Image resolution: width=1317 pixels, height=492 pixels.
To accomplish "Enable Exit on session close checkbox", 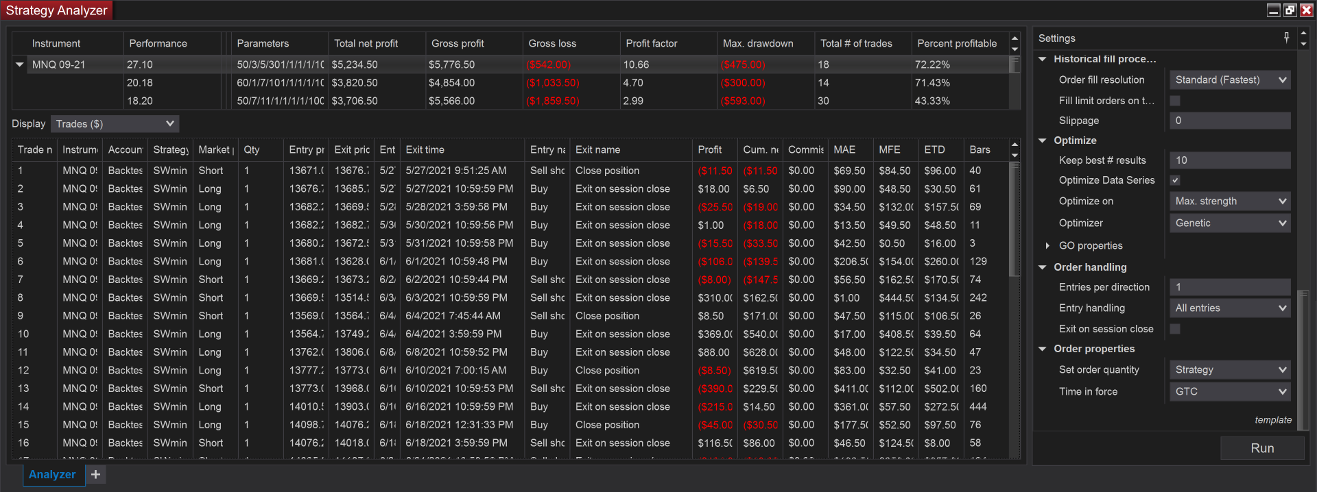I will [1175, 329].
